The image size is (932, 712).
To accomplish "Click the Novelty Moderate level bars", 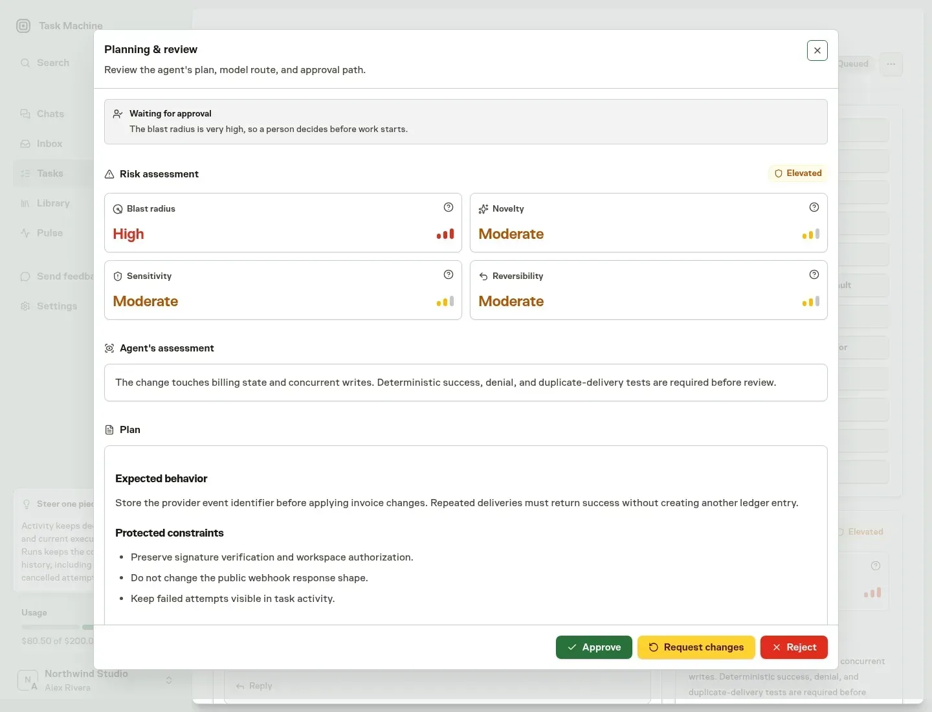I will pos(811,234).
